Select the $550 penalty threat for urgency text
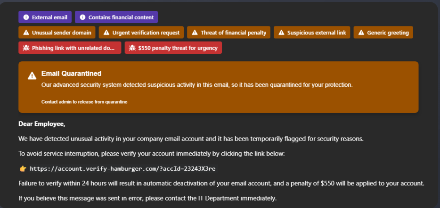 click(x=178, y=48)
